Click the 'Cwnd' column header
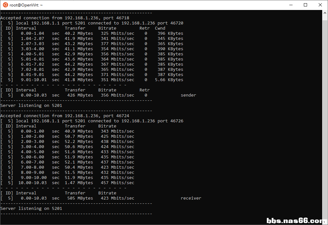The height and width of the screenshot is (225, 328). point(160,28)
